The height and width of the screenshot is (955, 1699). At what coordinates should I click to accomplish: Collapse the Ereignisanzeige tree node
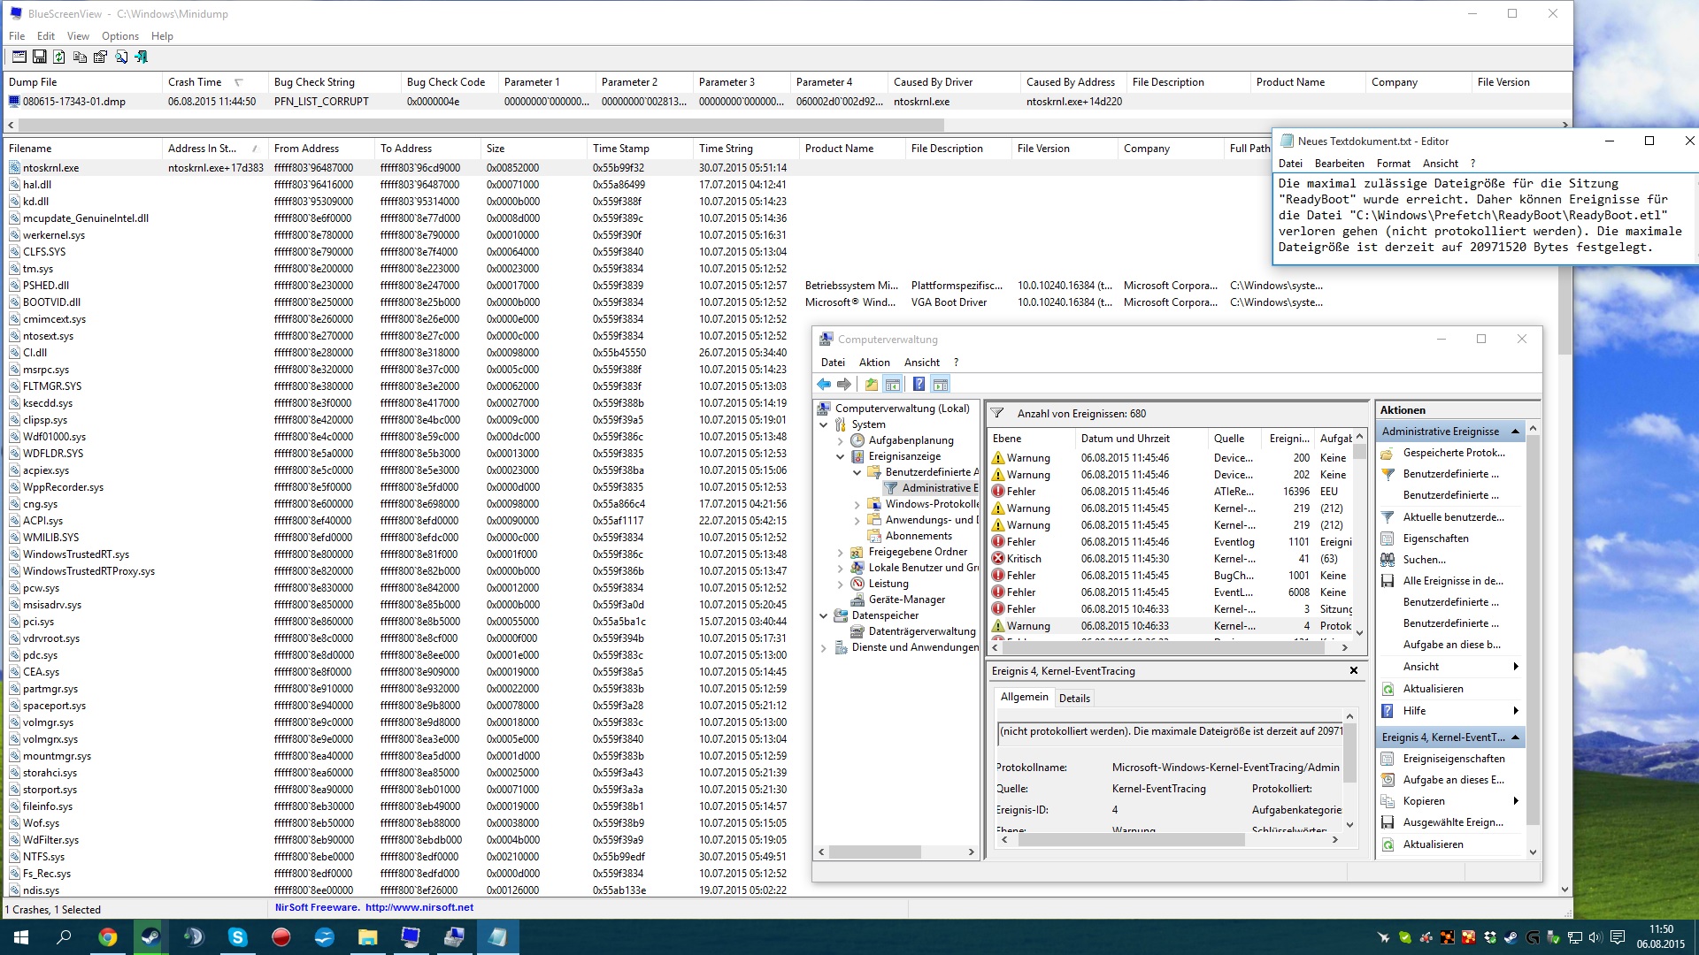[x=840, y=456]
